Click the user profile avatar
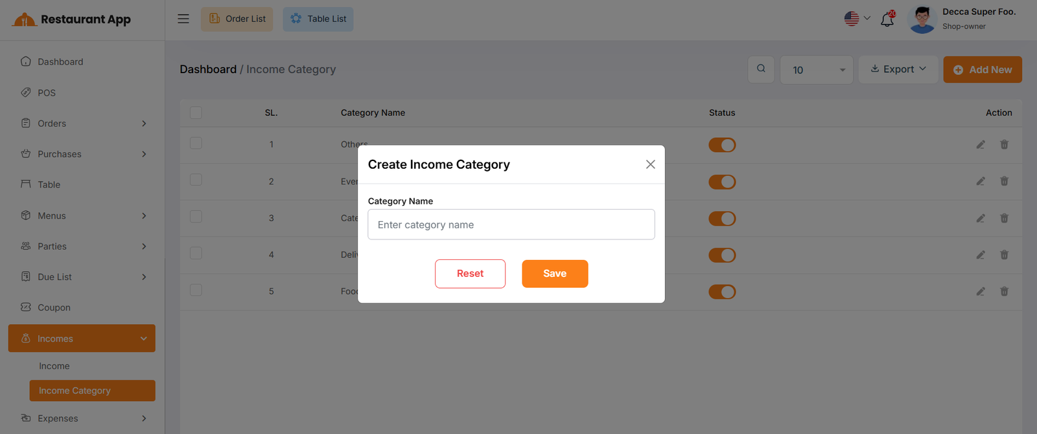 click(x=922, y=19)
